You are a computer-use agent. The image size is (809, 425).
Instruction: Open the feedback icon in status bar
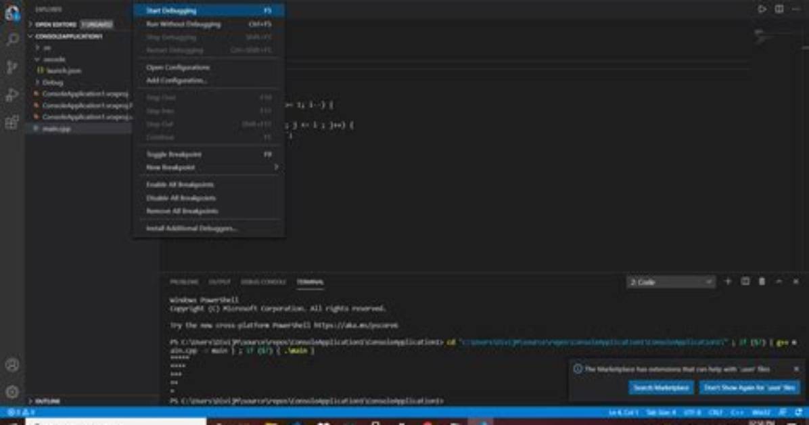click(783, 412)
